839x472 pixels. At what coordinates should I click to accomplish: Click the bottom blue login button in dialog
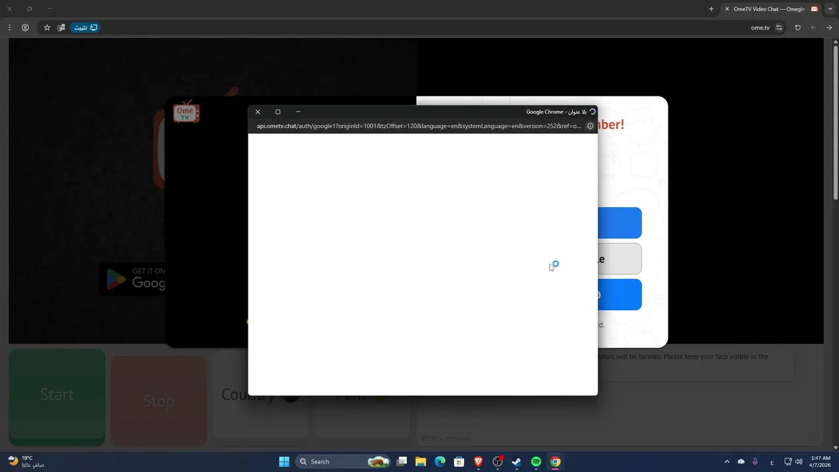tap(619, 294)
